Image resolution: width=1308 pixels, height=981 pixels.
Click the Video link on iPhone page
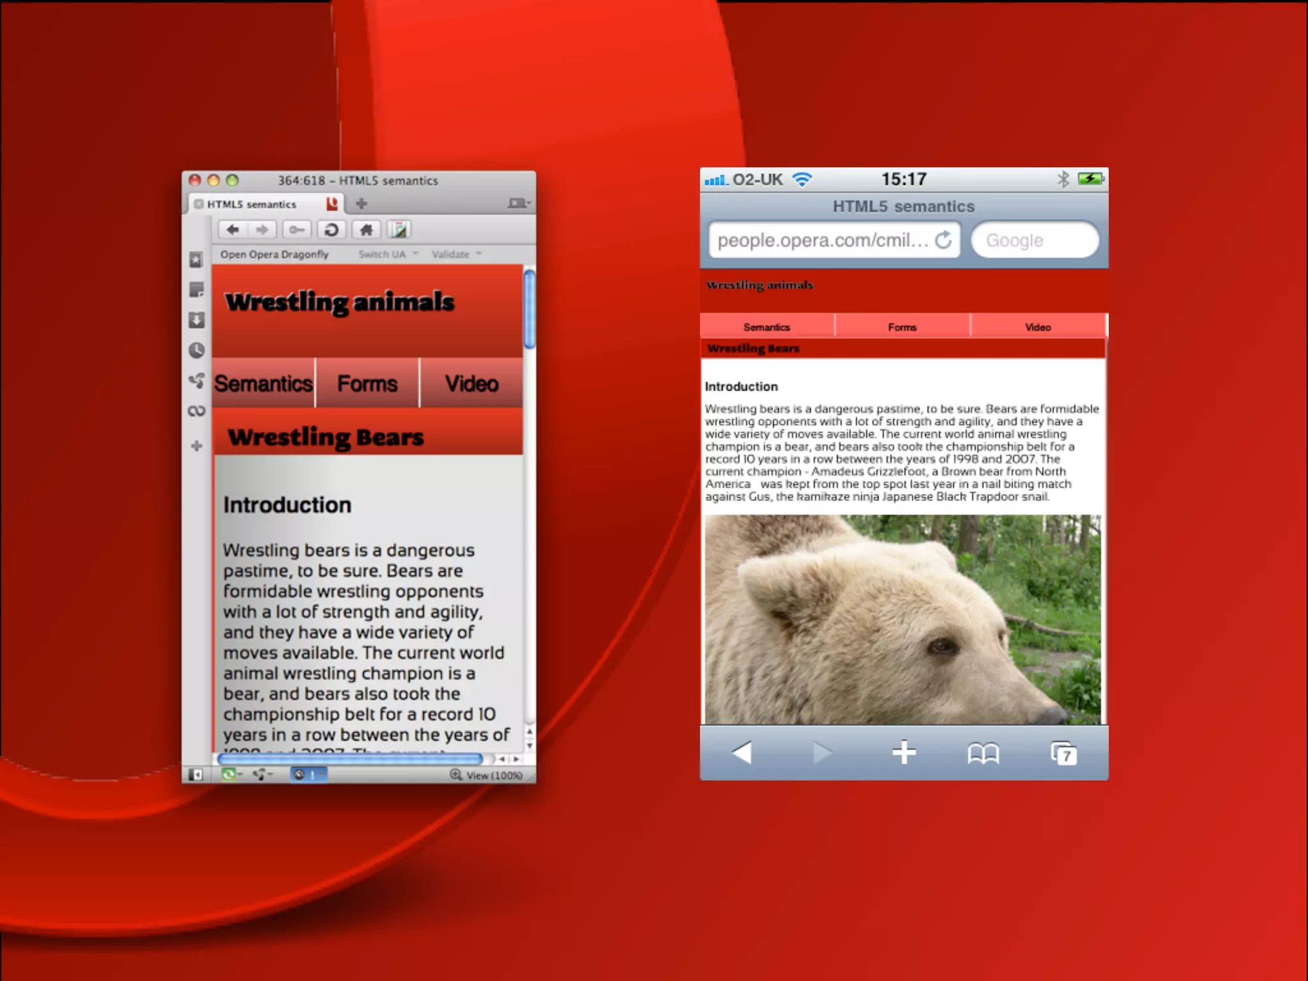pyautogui.click(x=1038, y=327)
